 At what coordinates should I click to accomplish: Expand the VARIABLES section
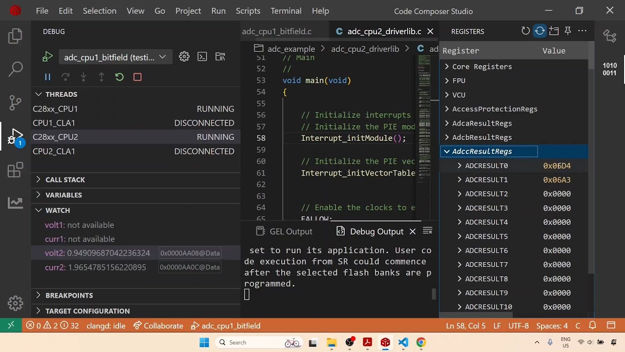pyautogui.click(x=39, y=195)
